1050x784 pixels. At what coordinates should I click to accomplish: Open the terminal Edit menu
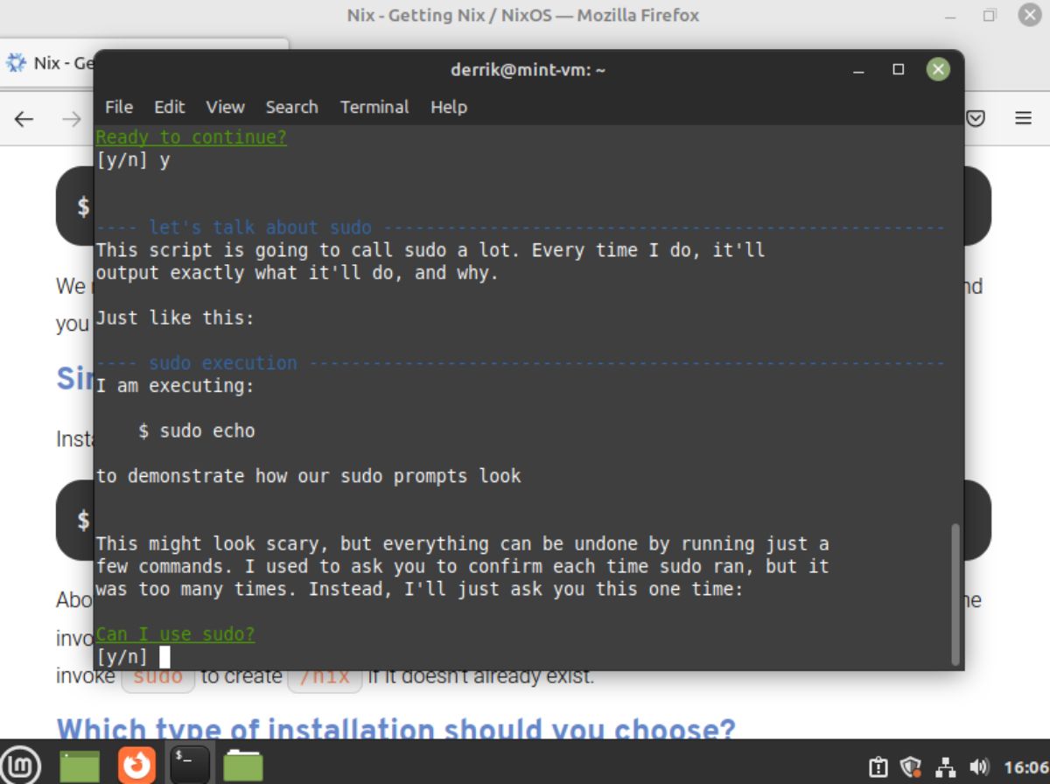click(x=170, y=107)
